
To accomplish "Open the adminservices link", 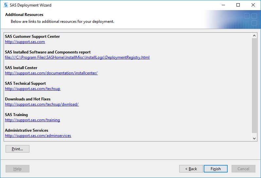I will coord(38,136).
